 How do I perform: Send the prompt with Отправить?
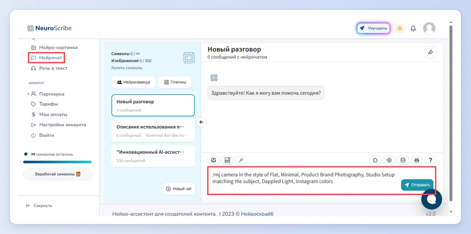click(x=417, y=185)
